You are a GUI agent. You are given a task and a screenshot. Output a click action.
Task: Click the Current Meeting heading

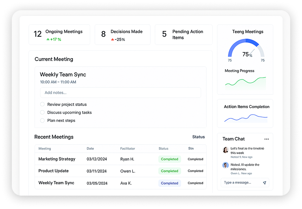(54, 59)
